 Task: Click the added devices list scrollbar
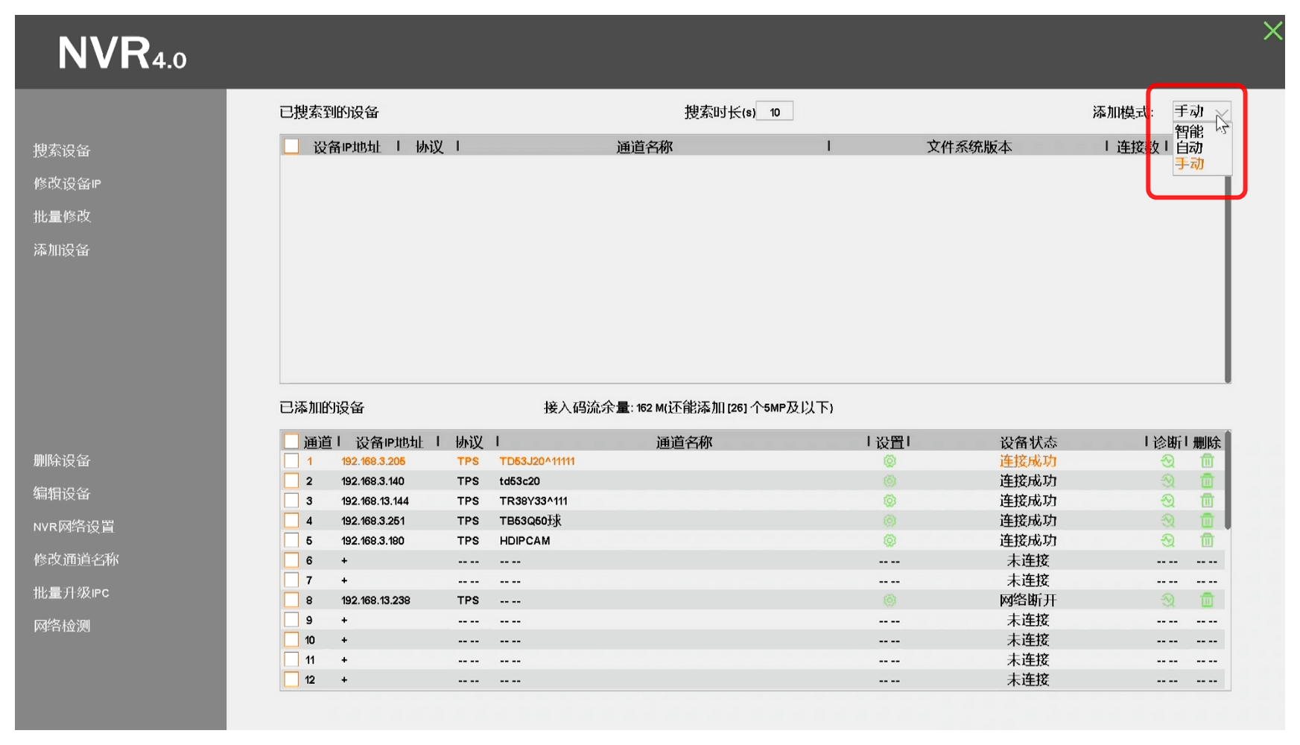tap(1227, 484)
